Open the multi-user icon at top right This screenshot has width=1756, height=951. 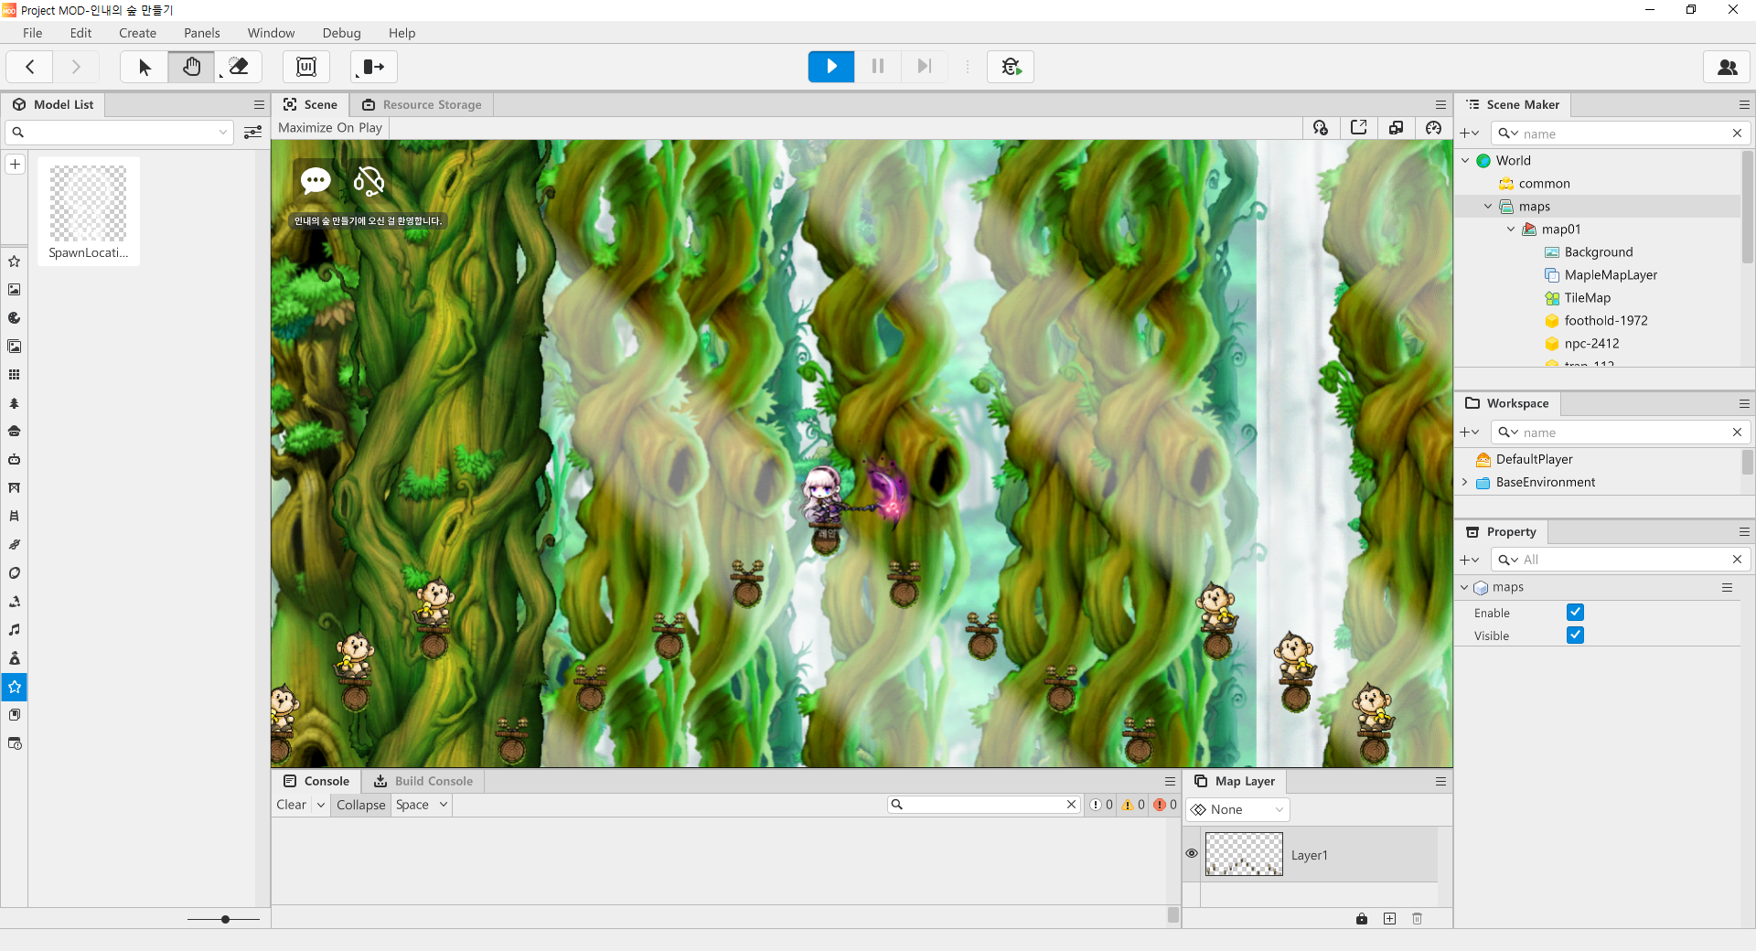click(x=1728, y=67)
